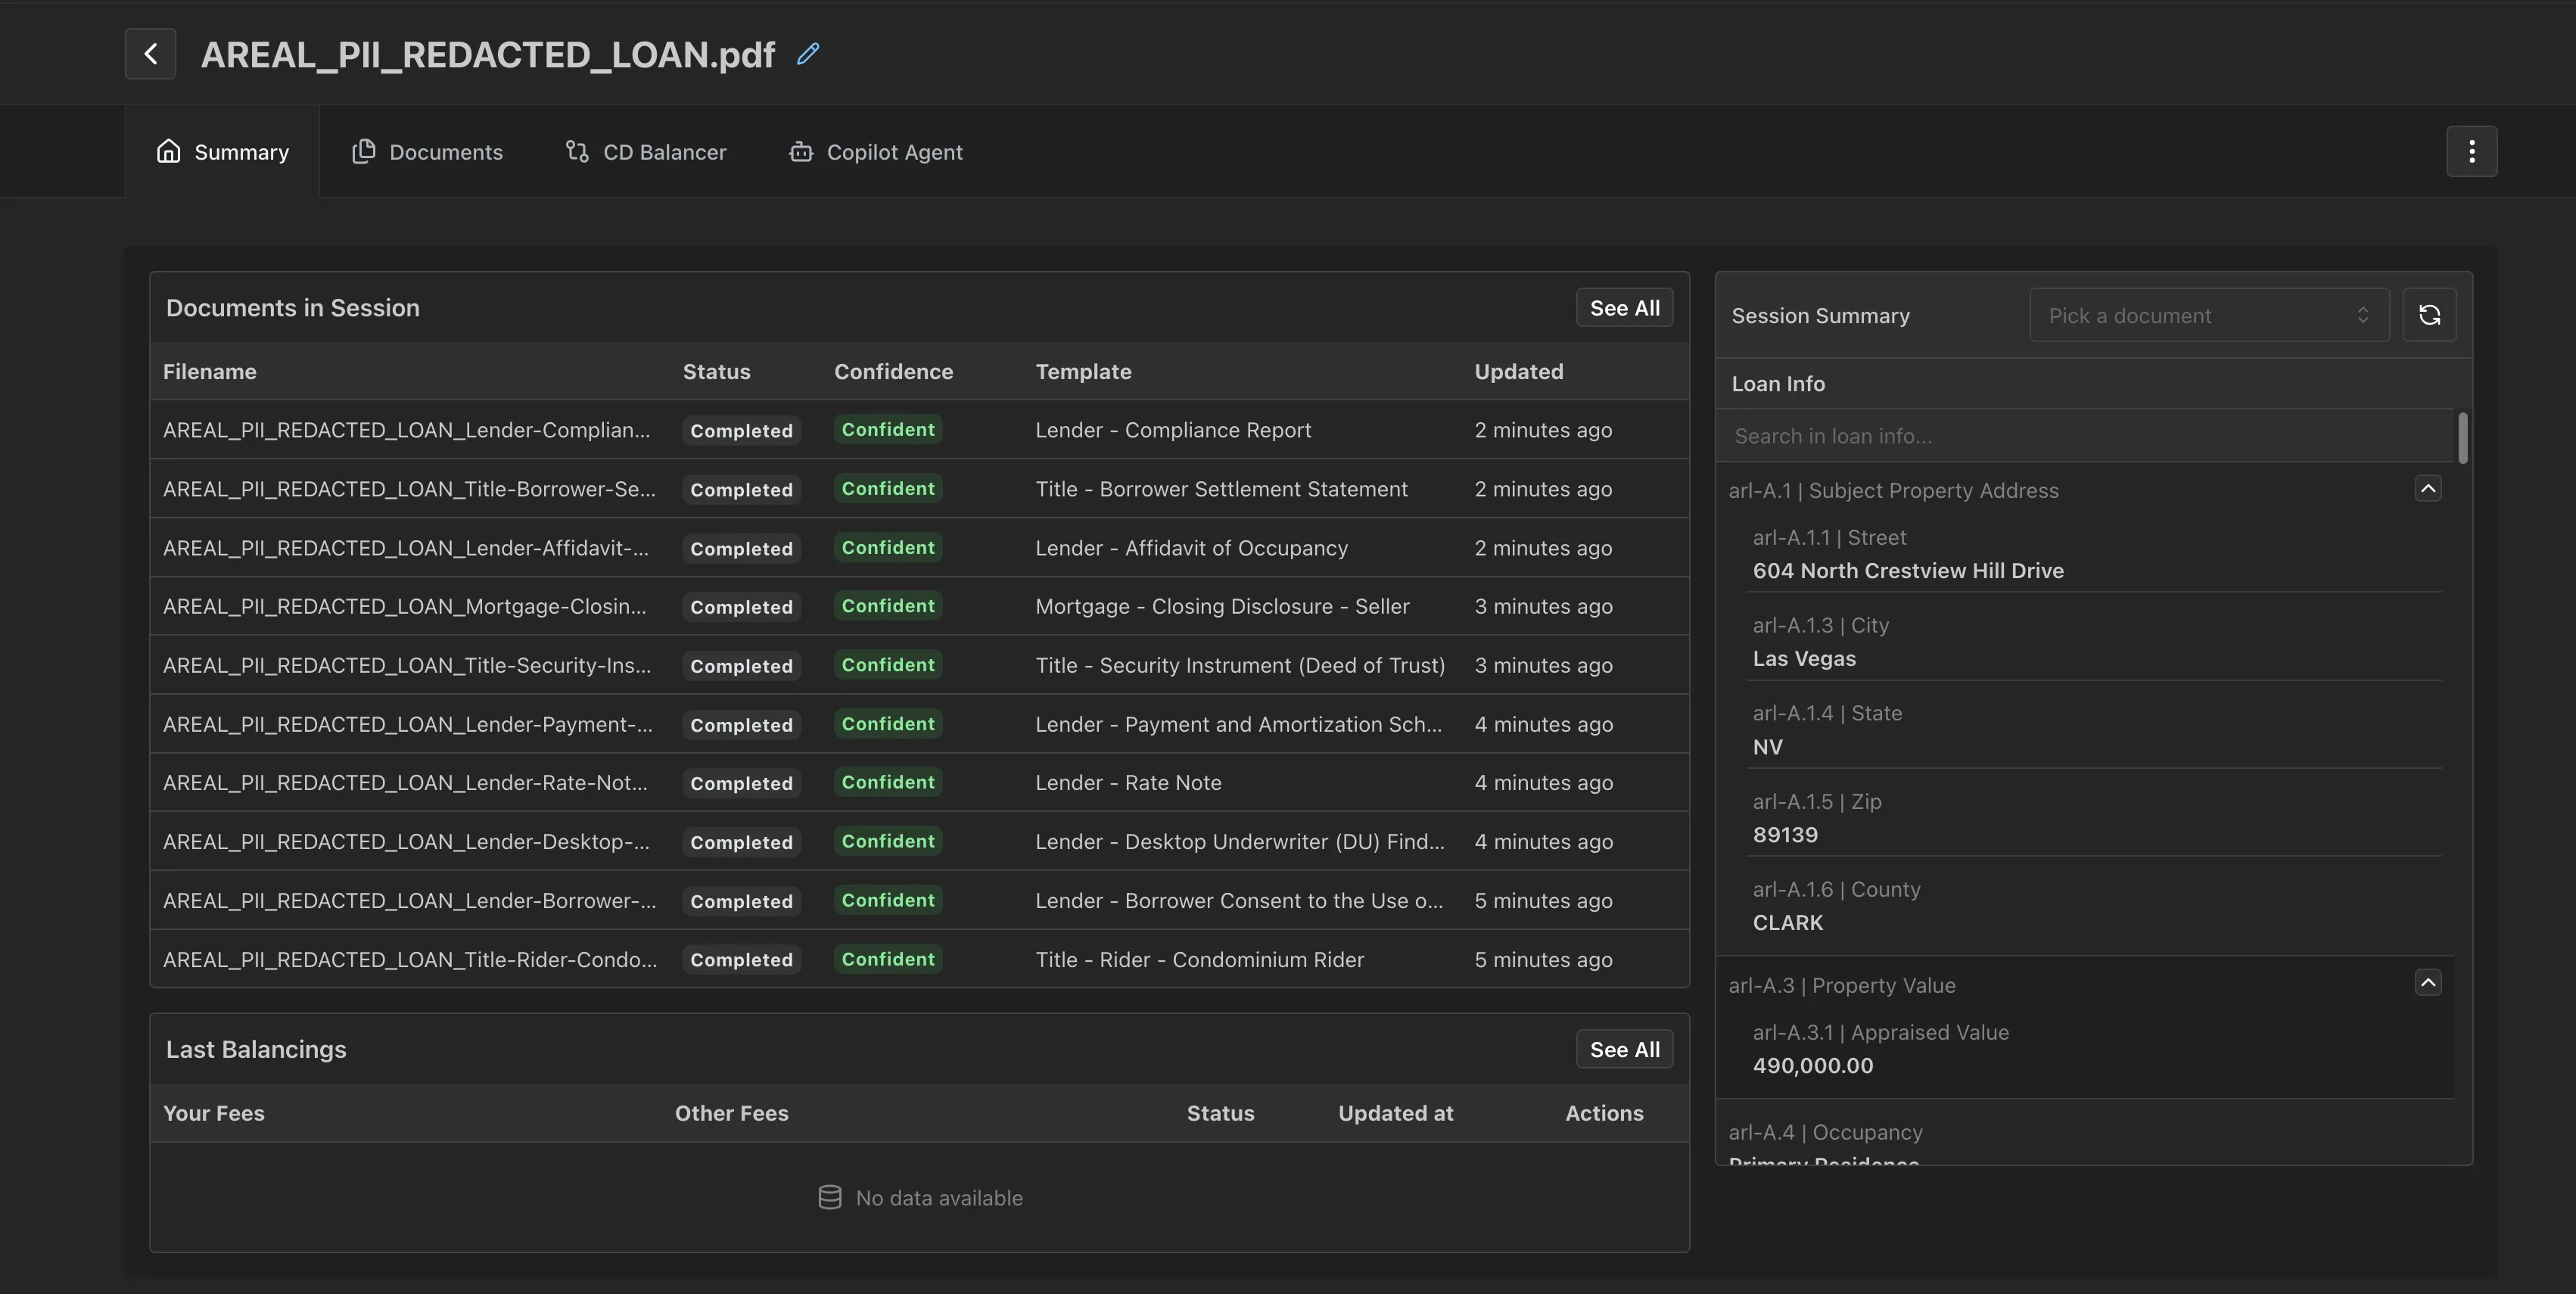Click the zip value 89139
The height and width of the screenshot is (1294, 2576).
1785,834
